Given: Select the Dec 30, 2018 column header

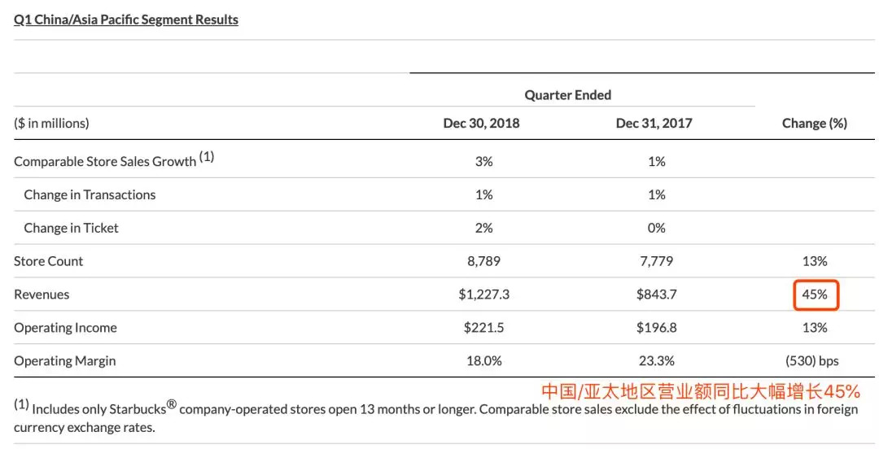Looking at the screenshot, I should tap(481, 124).
